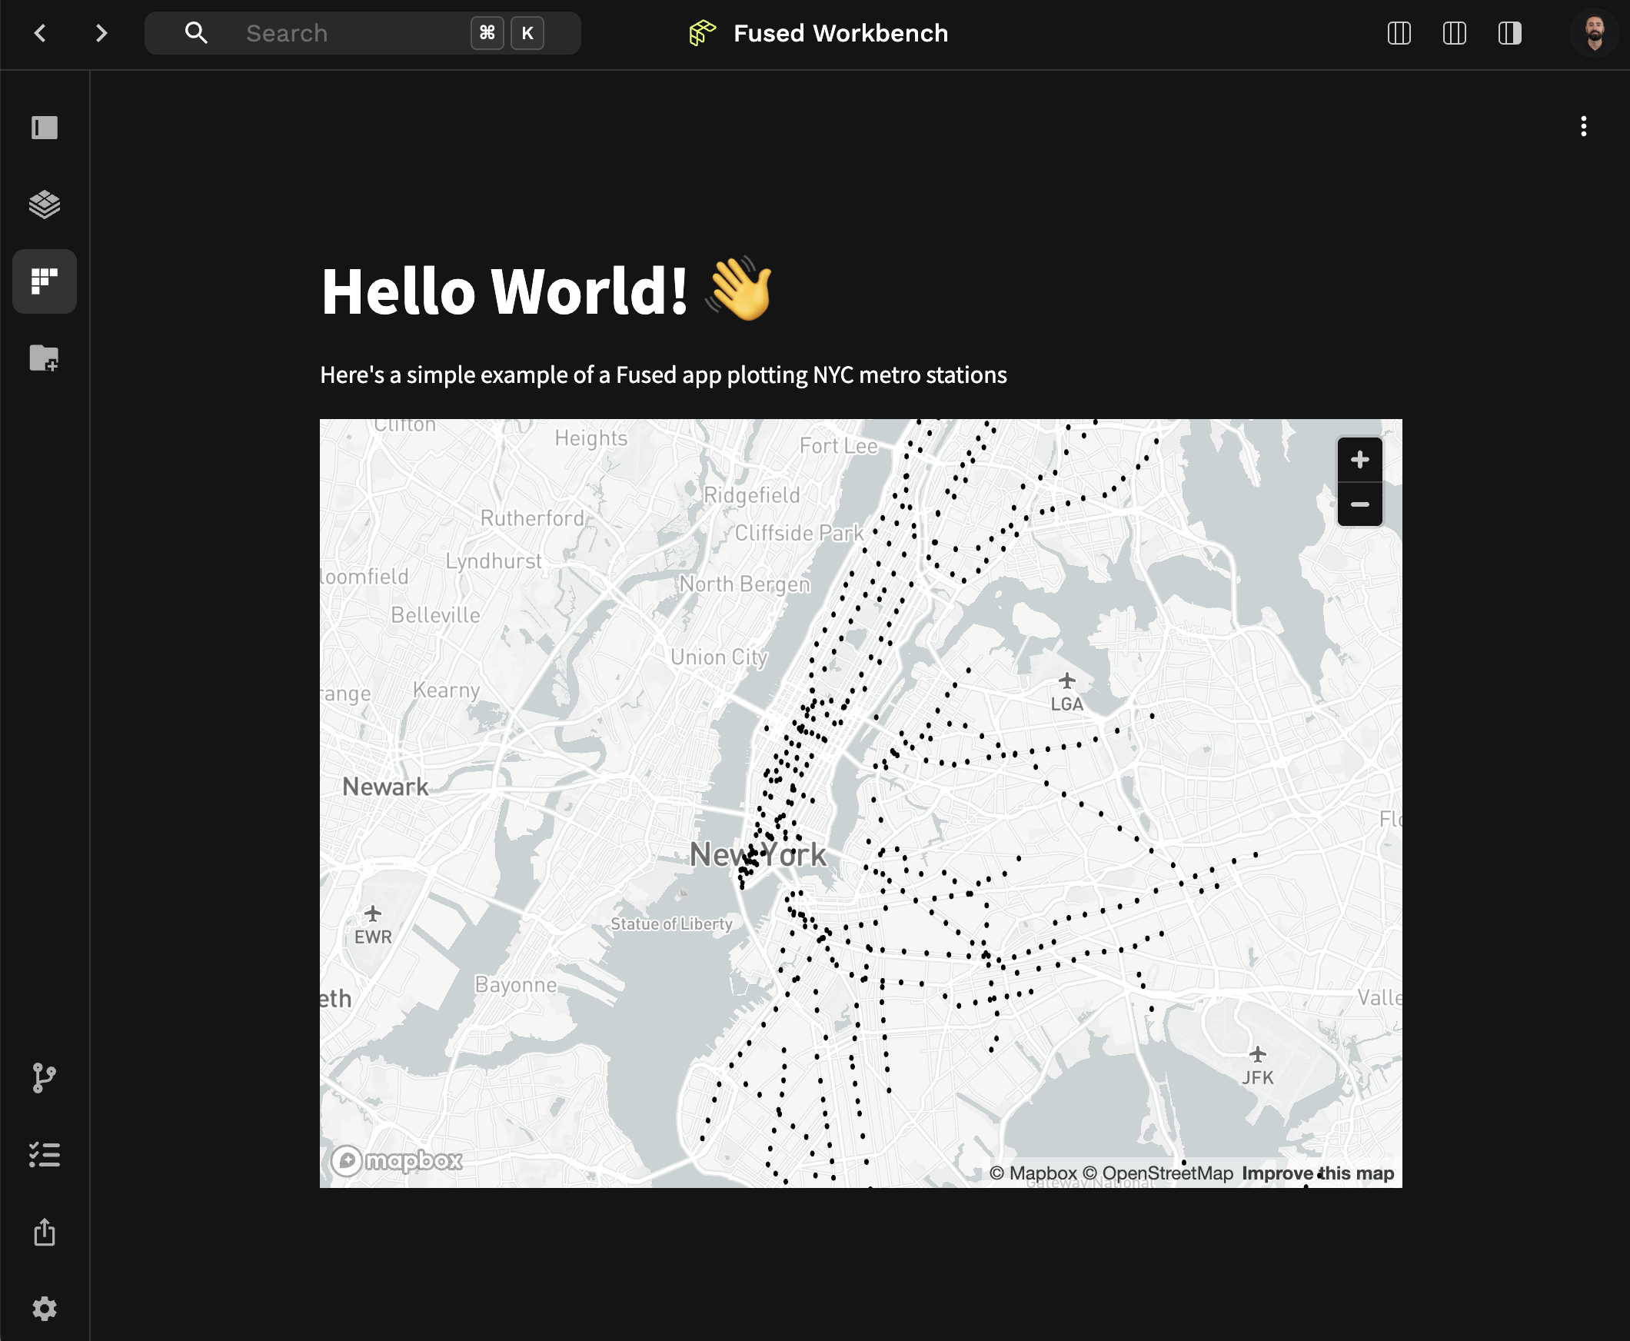This screenshot has height=1341, width=1630.
Task: Open the checklist tasks icon
Action: [44, 1155]
